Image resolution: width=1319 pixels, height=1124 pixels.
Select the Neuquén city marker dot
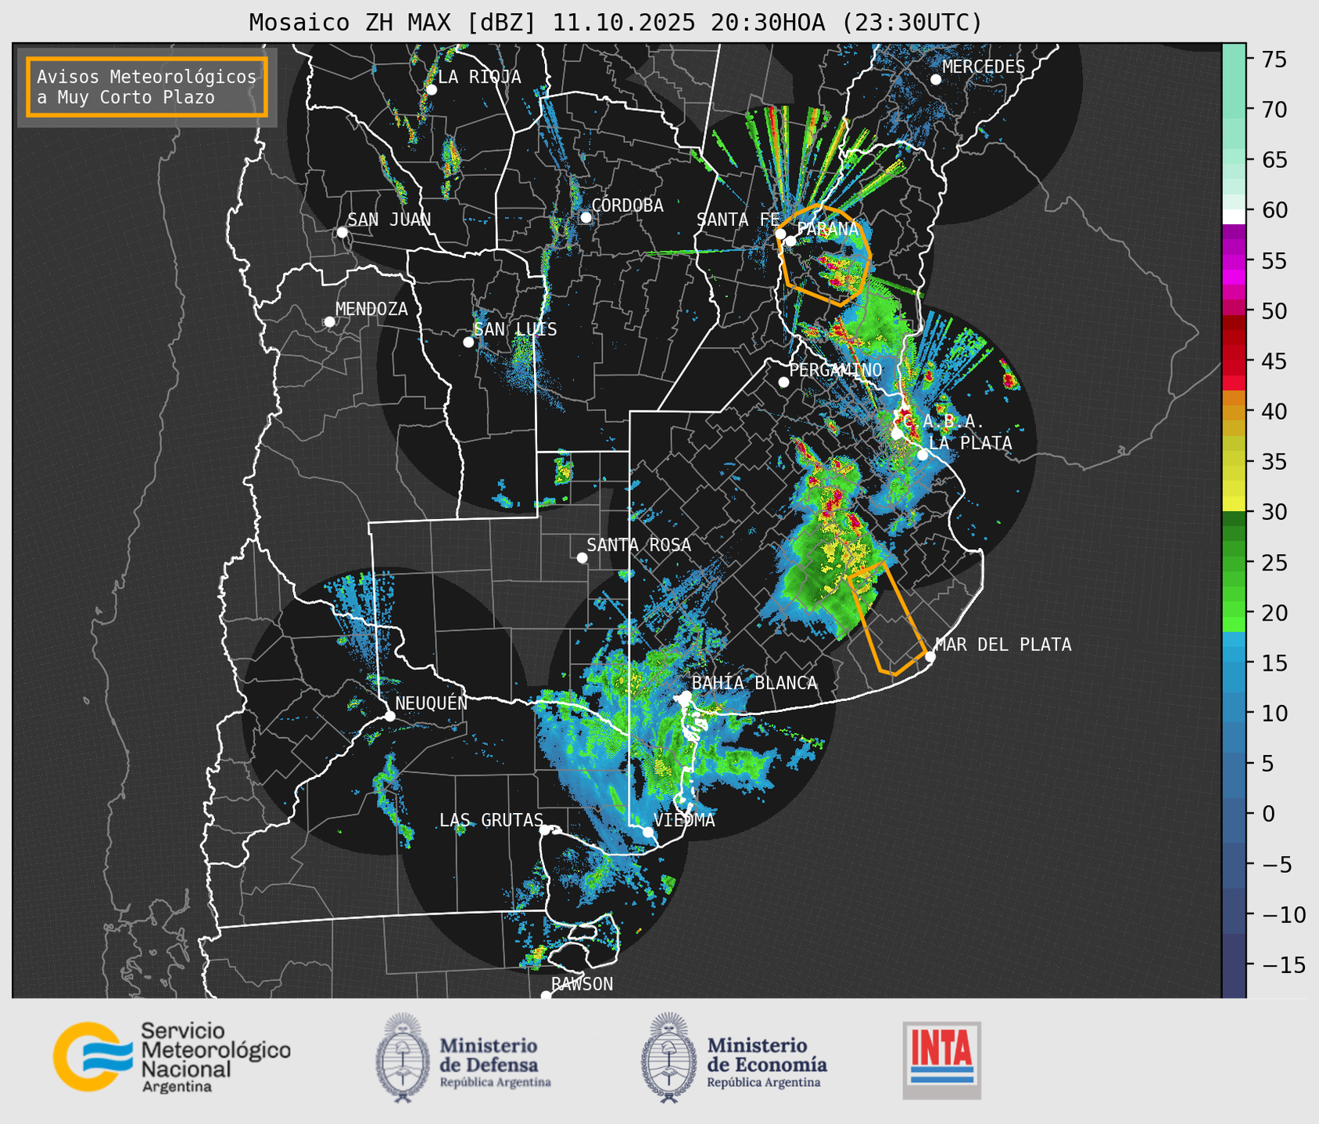point(389,716)
